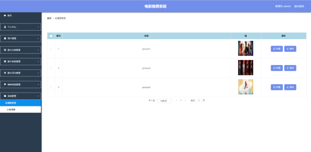Viewport: 311px width, 152px height.
Task: Click 退出登录 link in header
Action: 299,6
